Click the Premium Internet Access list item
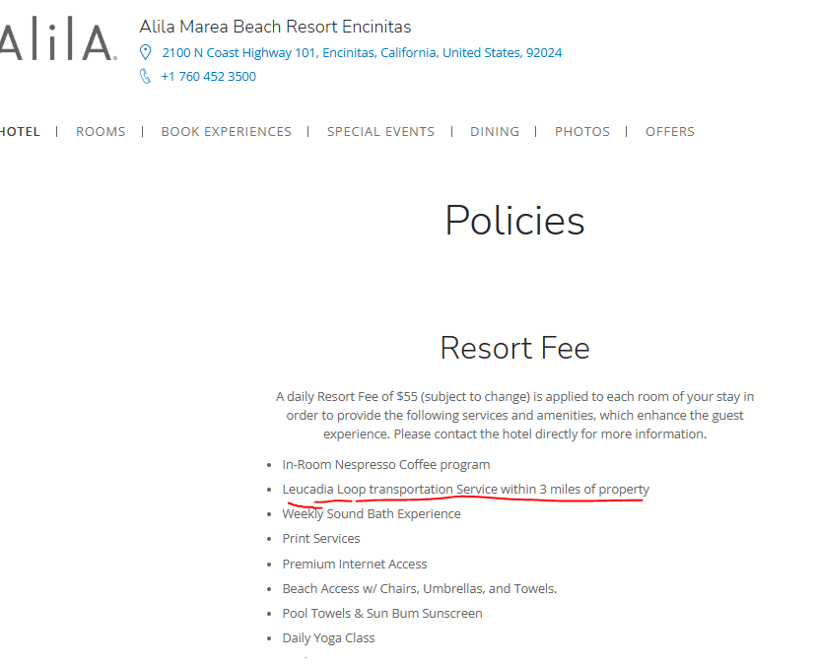The image size is (816, 666). click(x=355, y=564)
